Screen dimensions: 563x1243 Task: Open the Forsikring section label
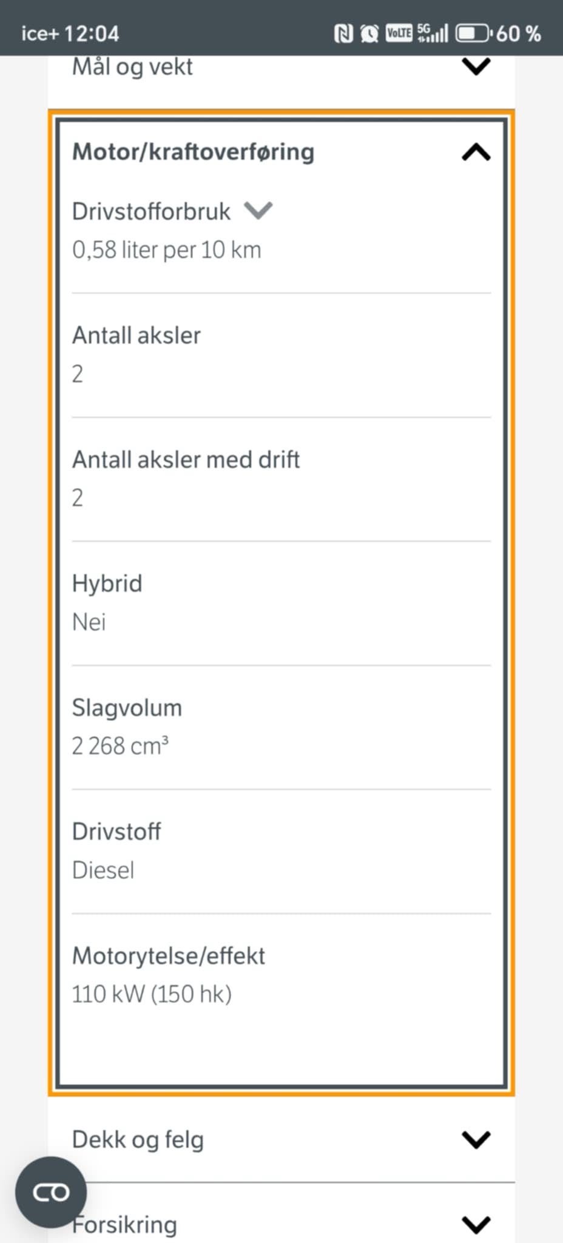point(126,1225)
